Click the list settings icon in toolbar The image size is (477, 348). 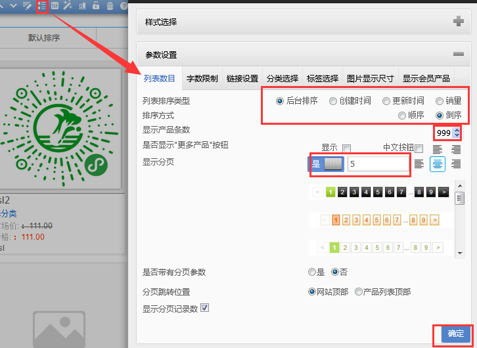[42, 6]
